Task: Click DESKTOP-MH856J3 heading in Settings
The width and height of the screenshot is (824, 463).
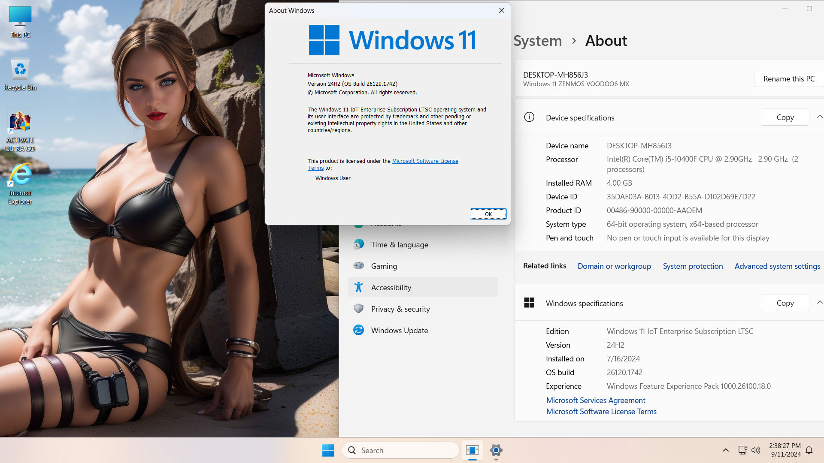Action: [x=555, y=75]
